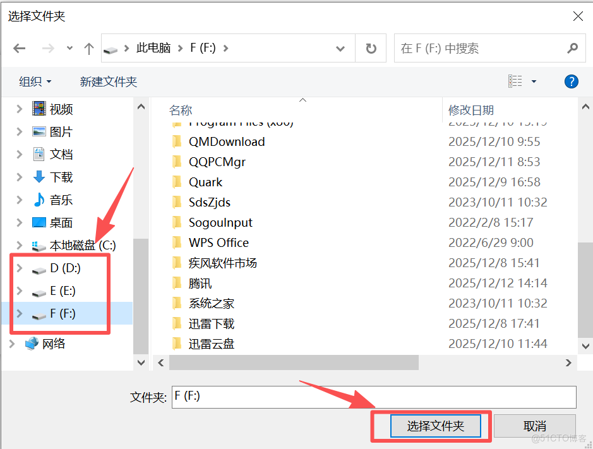Viewport: 593px width, 449px height.
Task: Create a new folder via 新建文件夹
Action: click(x=108, y=81)
